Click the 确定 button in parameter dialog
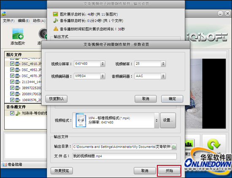232x178 pixels. pos(172,99)
